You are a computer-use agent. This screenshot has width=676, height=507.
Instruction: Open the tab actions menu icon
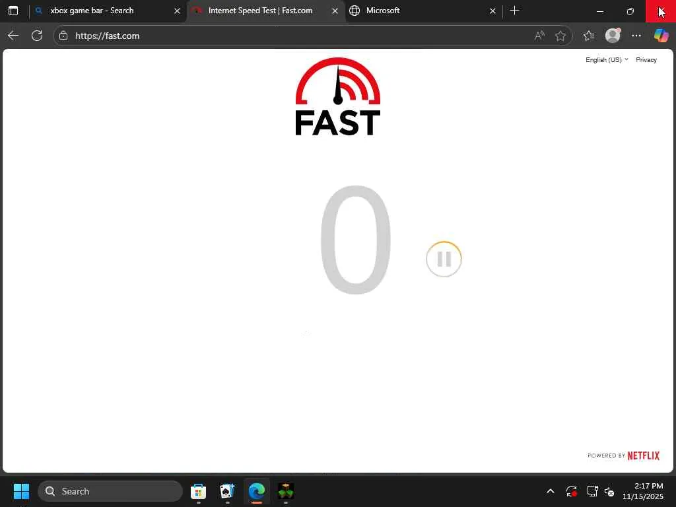(13, 11)
